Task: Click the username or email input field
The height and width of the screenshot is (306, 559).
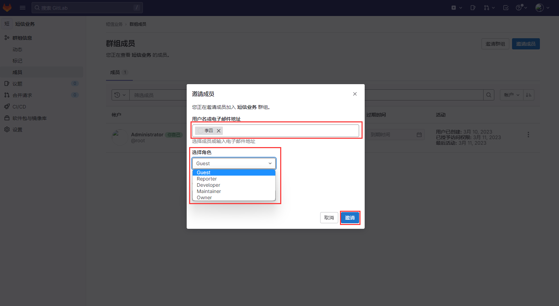Action: (290, 131)
